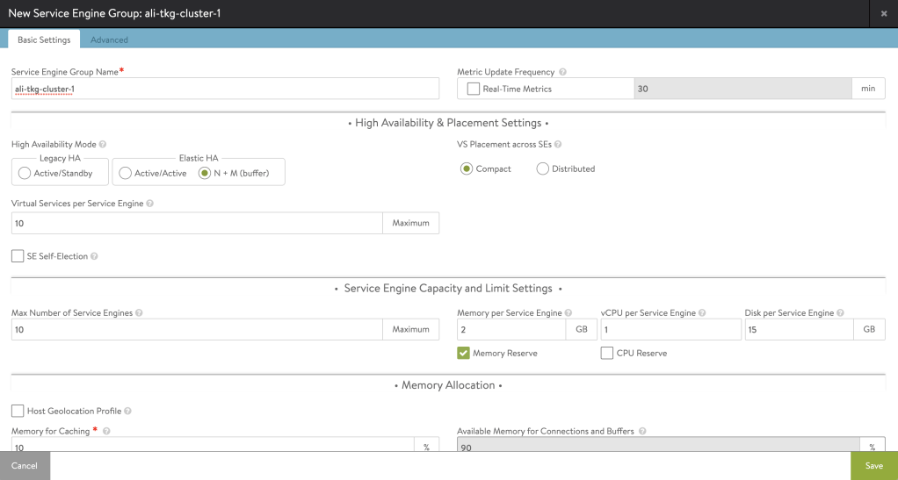Image resolution: width=898 pixels, height=480 pixels.
Task: Click help icon next to Metric Update Frequency
Action: (562, 72)
